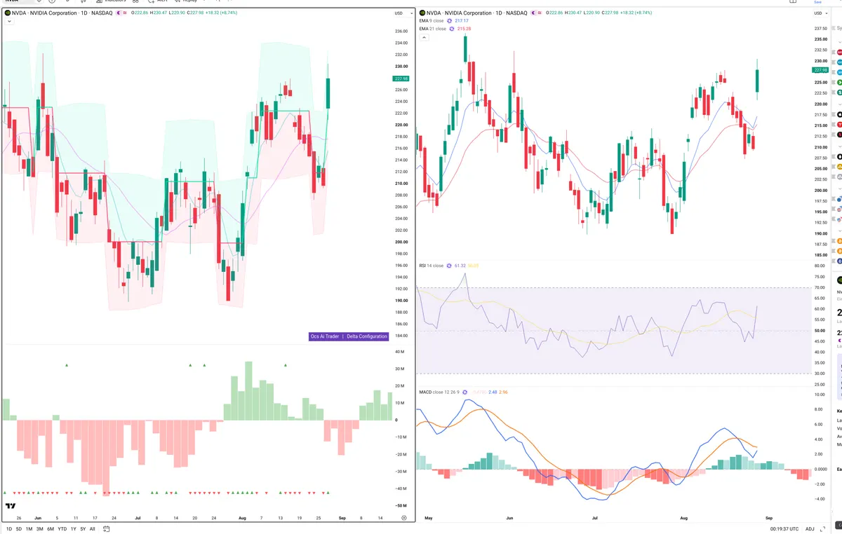Click the 227.98 price label on right chart
The image size is (842, 534).
click(820, 70)
